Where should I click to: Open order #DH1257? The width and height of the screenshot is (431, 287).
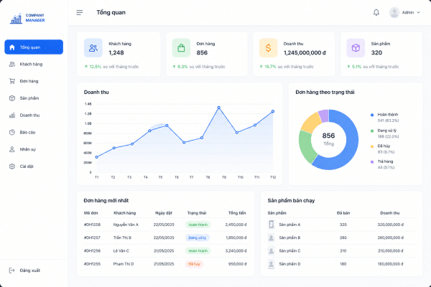pyautogui.click(x=92, y=237)
